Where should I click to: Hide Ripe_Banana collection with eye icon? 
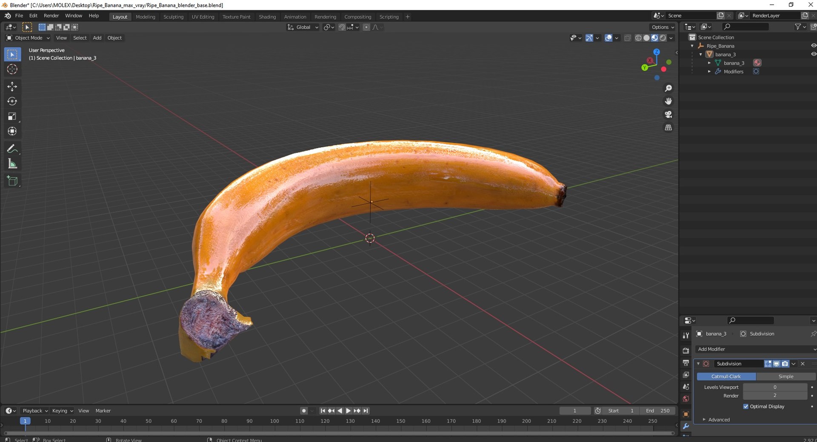point(813,46)
